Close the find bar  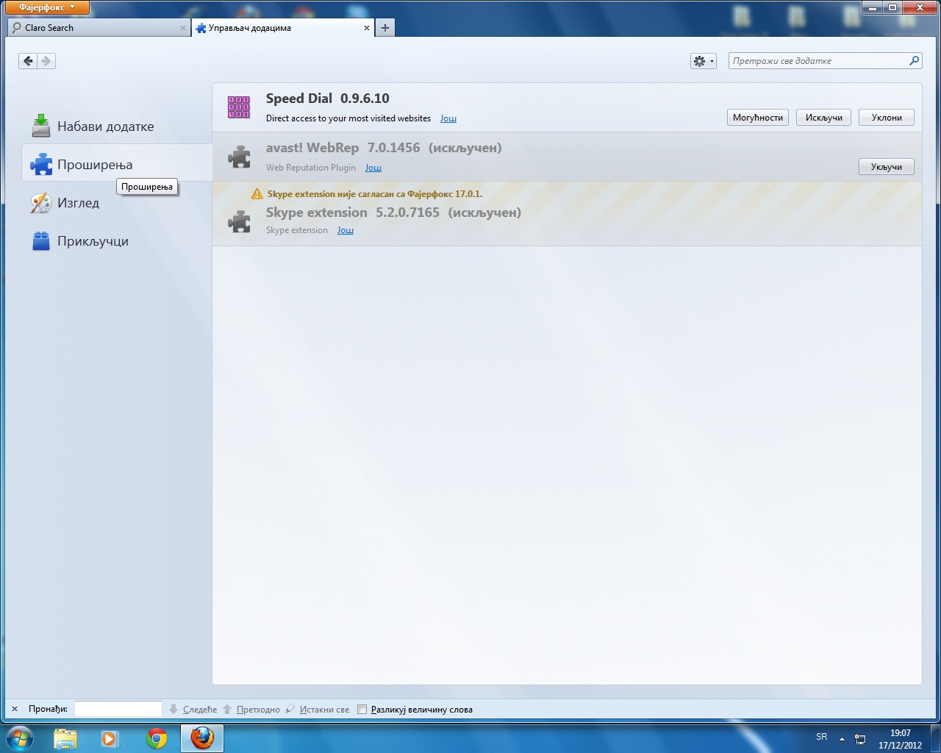15,710
